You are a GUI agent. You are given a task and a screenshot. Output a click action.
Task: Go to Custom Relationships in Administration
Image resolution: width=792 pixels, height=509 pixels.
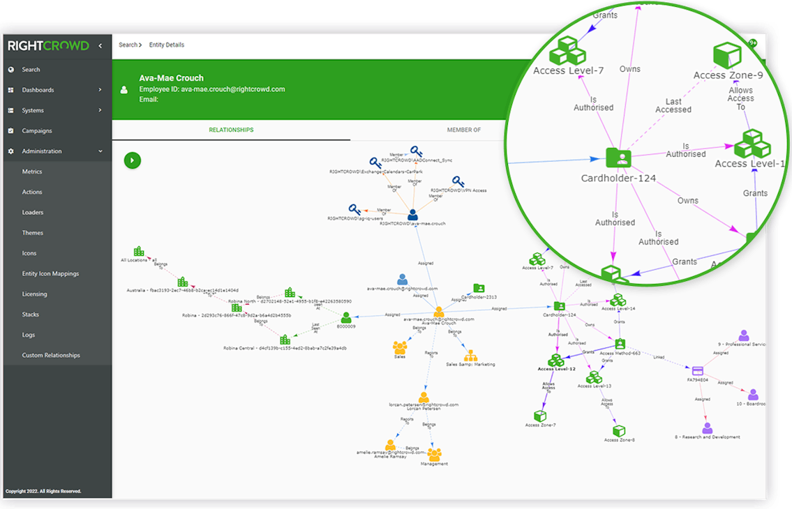[51, 356]
